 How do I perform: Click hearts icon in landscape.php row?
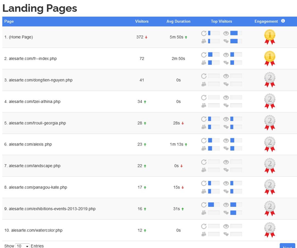226,170
